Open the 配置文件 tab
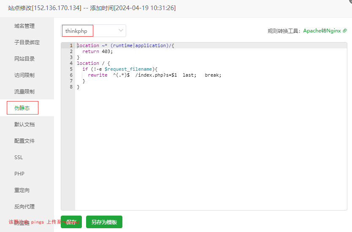Image resolution: width=352 pixels, height=232 pixels. 24,141
